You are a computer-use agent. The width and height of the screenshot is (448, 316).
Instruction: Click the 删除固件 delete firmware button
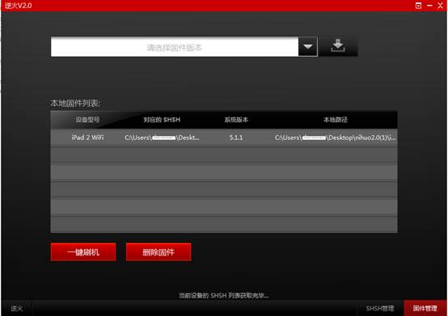(x=158, y=252)
